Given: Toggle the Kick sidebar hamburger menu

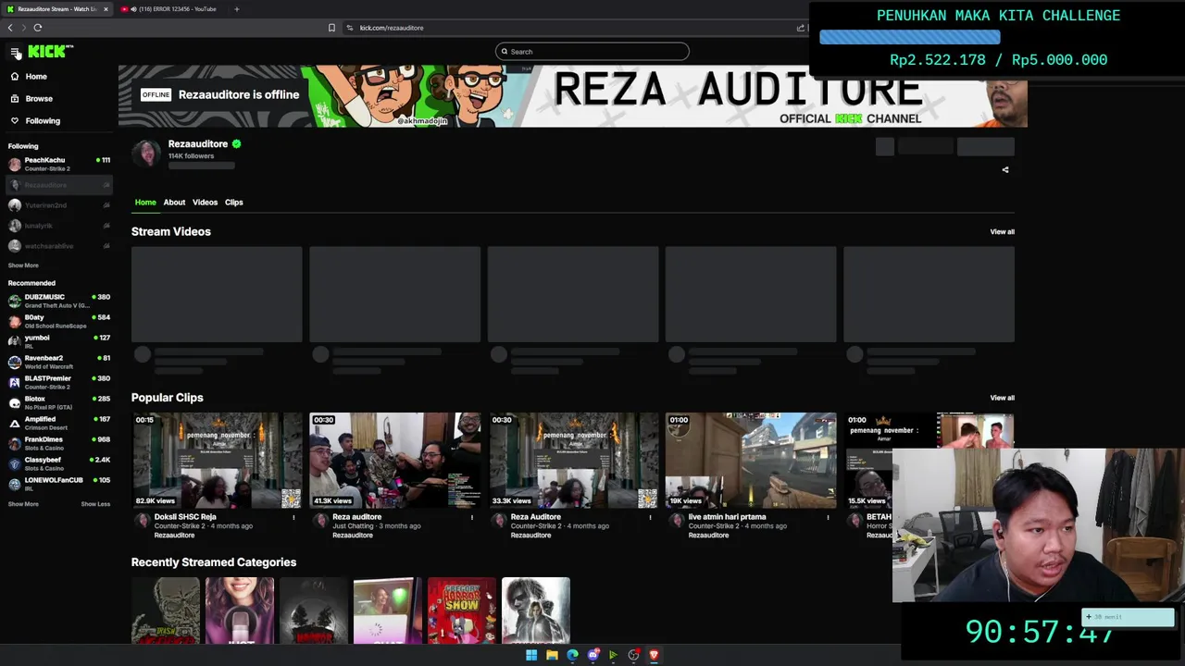Looking at the screenshot, I should pyautogui.click(x=15, y=52).
